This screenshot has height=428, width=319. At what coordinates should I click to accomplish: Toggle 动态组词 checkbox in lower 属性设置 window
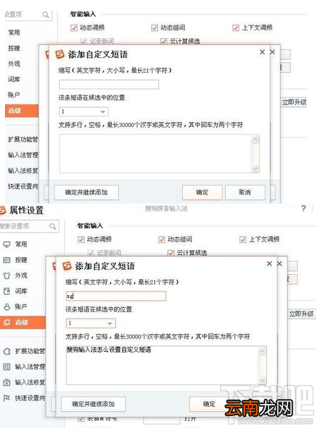162,239
